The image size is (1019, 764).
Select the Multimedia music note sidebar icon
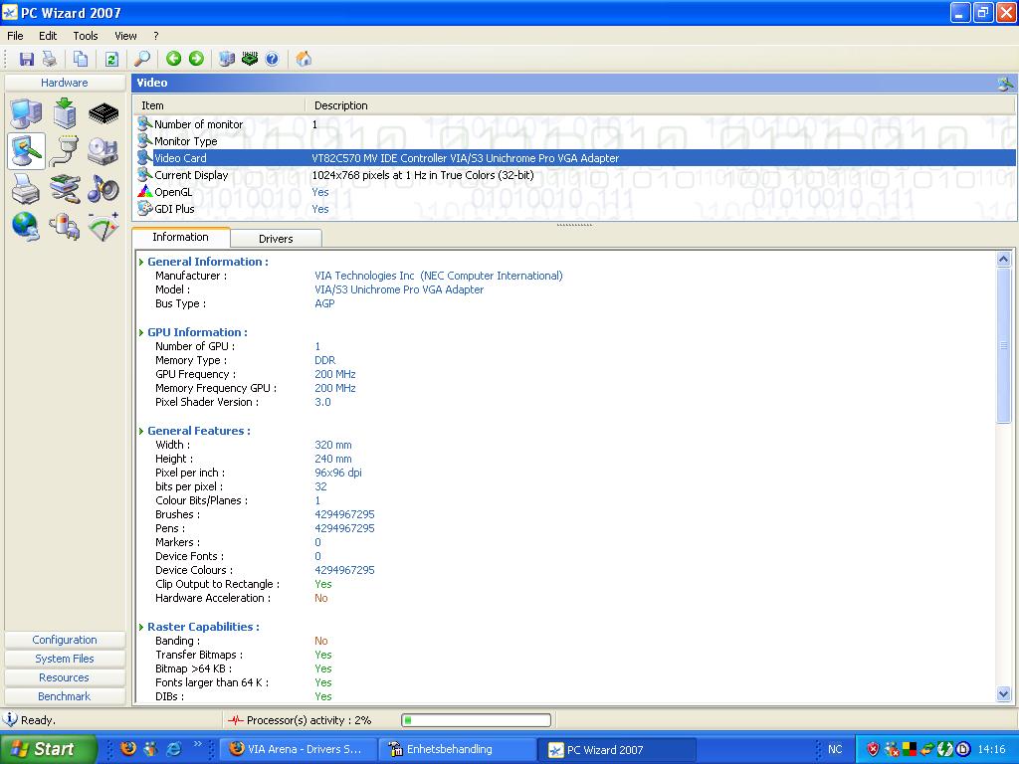[x=103, y=188]
